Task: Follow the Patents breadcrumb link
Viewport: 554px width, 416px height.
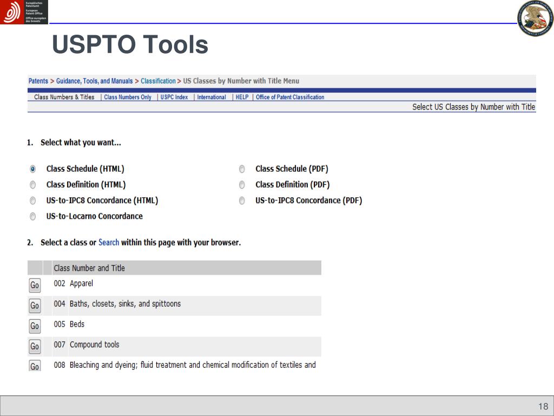Action: point(38,81)
